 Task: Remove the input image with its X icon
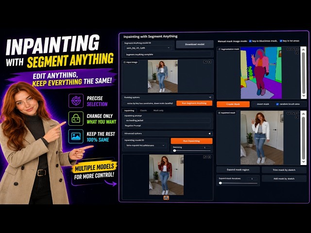(x=209, y=62)
